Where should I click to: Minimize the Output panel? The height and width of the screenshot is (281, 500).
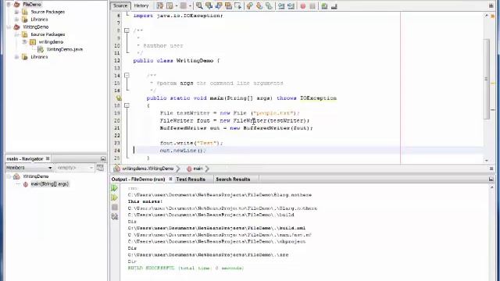[x=491, y=180]
